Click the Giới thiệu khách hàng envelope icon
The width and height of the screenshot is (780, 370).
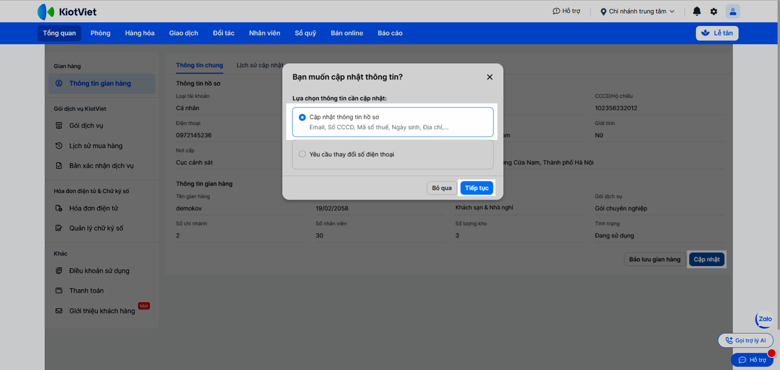point(59,311)
